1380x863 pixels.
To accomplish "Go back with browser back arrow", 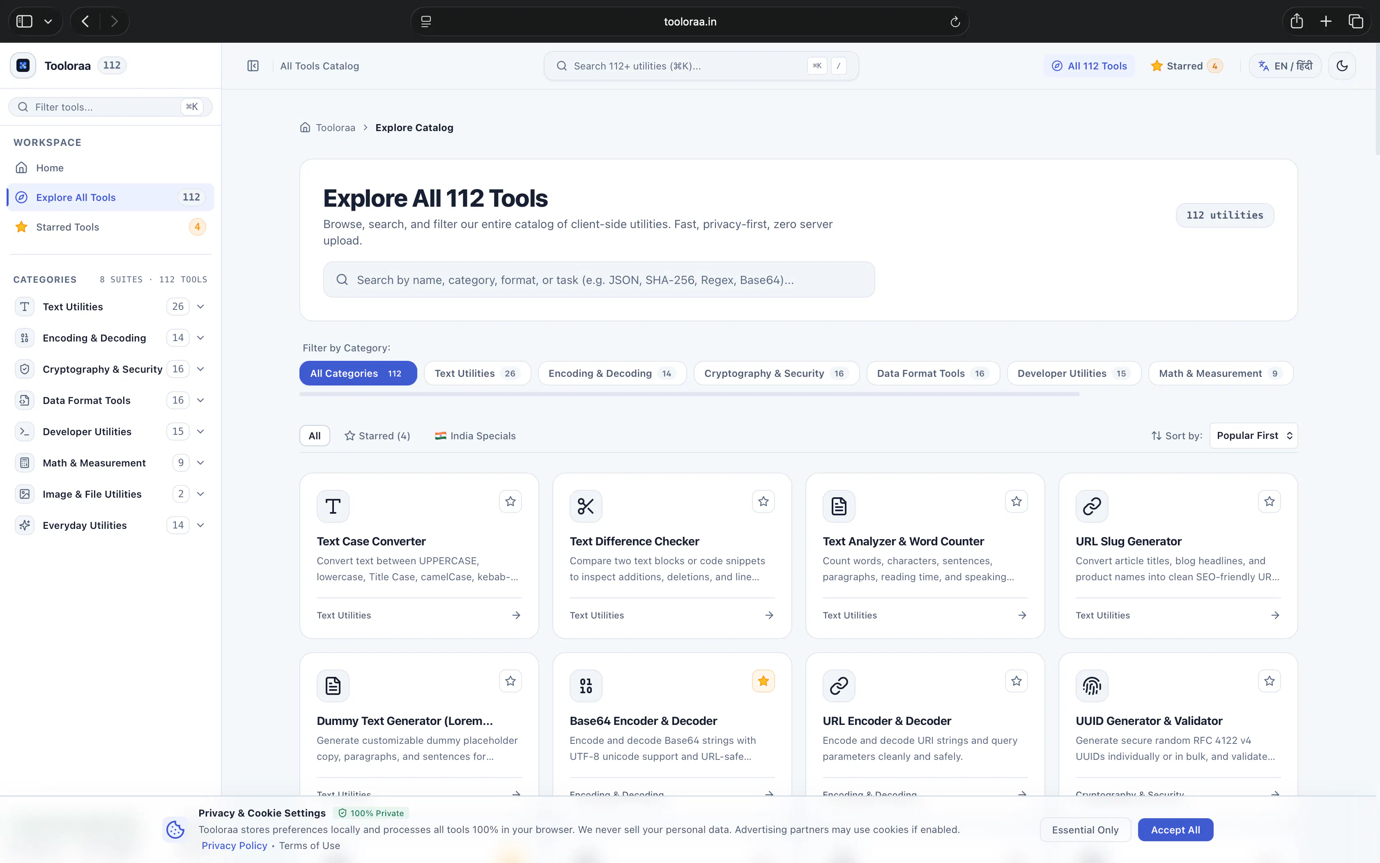I will click(85, 22).
